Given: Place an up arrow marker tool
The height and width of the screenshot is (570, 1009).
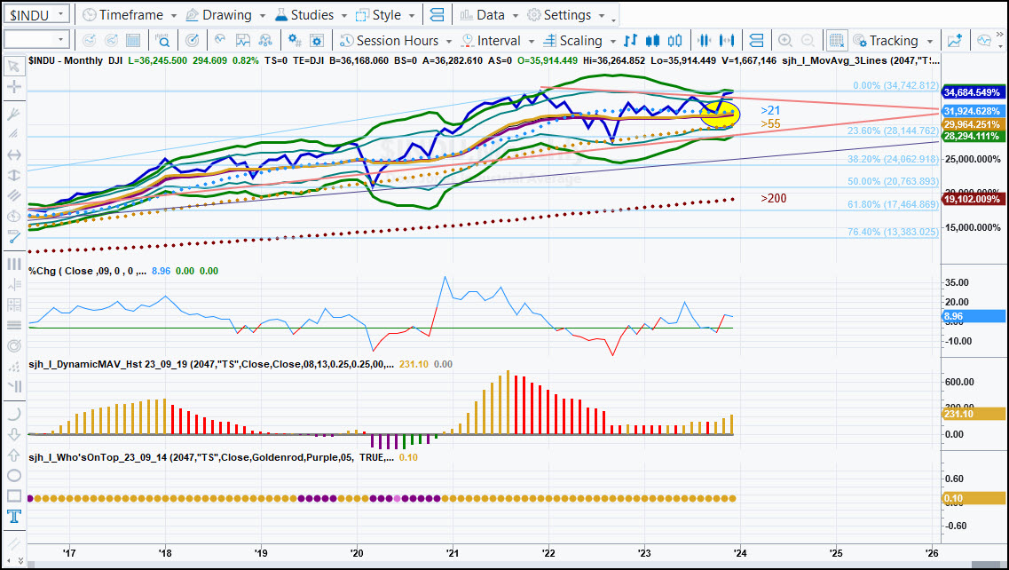Looking at the screenshot, I should pyautogui.click(x=13, y=455).
